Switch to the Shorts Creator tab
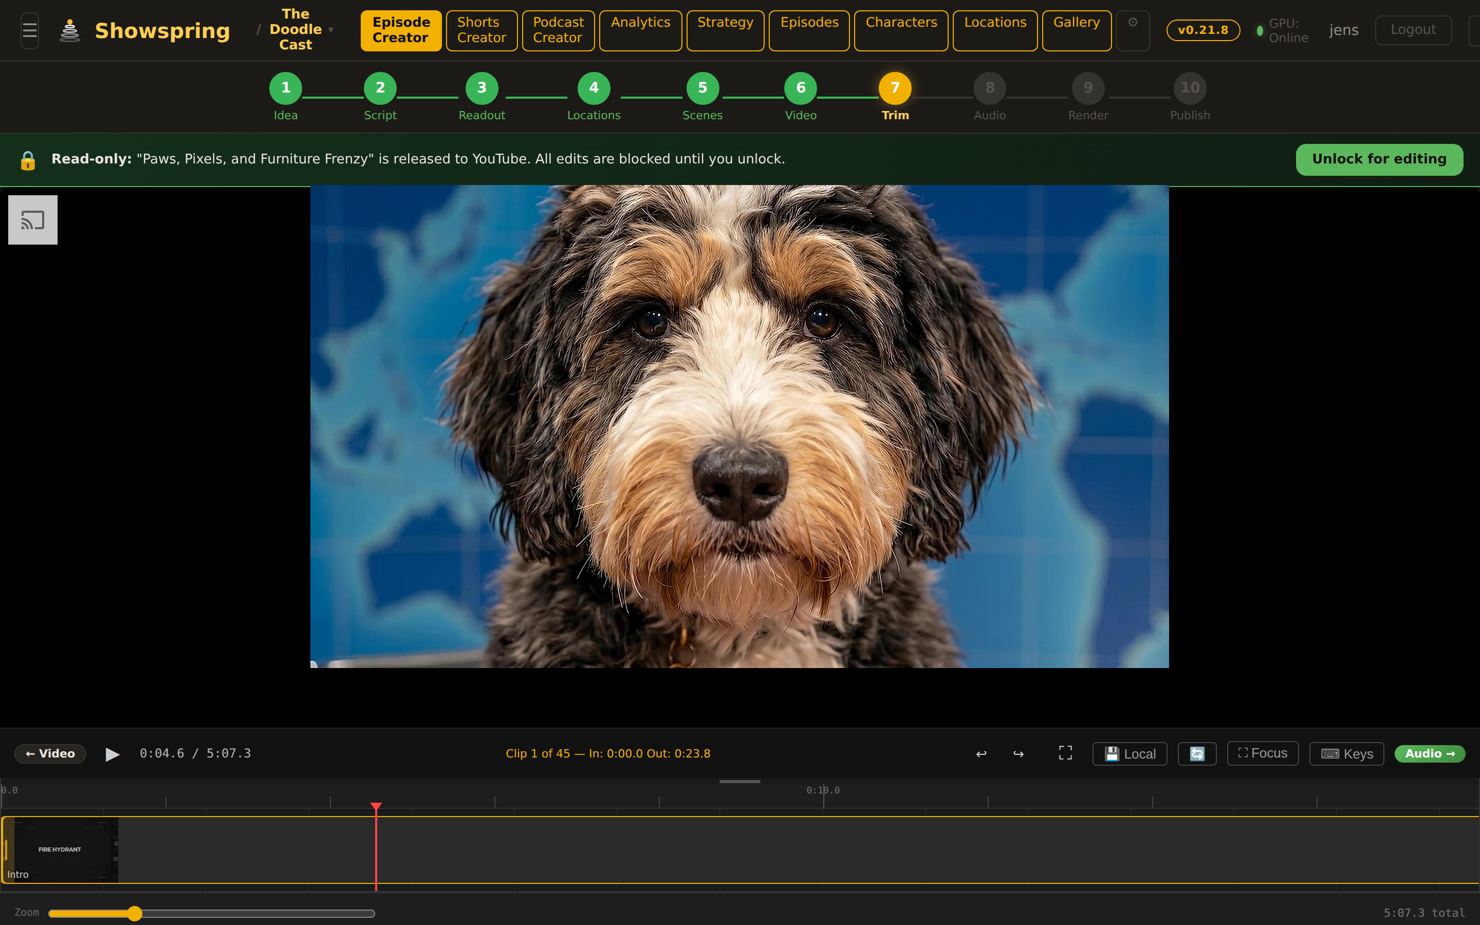The height and width of the screenshot is (925, 1480). coord(482,30)
